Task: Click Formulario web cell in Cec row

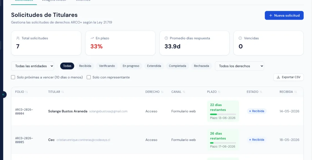Action: pyautogui.click(x=184, y=140)
